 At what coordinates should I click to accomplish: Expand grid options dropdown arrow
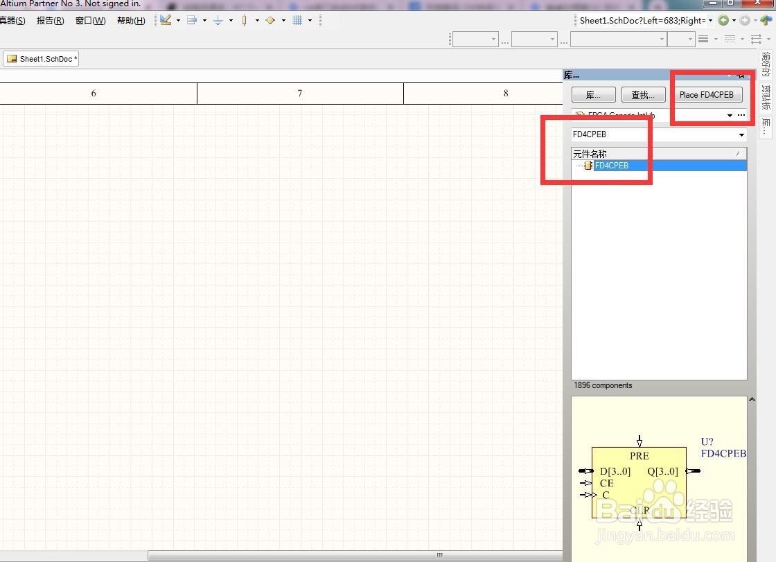click(x=310, y=20)
